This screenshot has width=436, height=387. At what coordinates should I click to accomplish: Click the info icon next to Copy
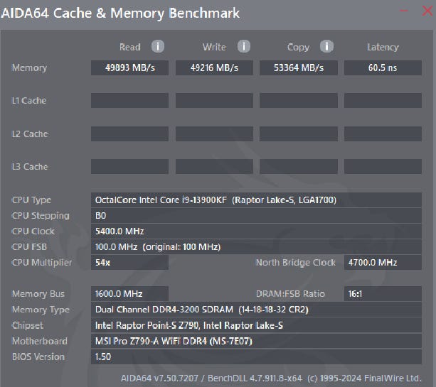pyautogui.click(x=326, y=46)
